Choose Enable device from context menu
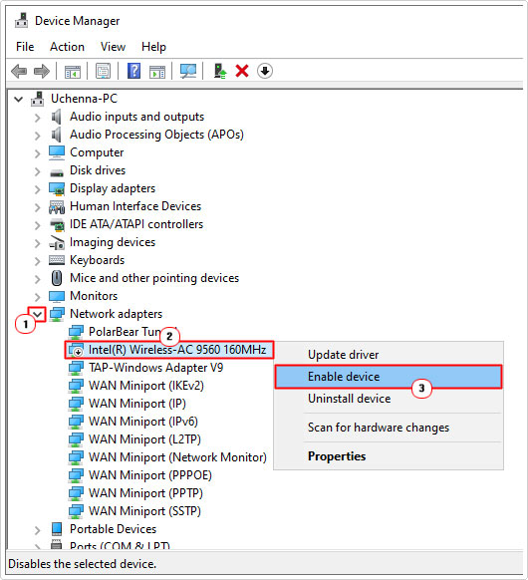Screen dimensions: 528x580 389,377
